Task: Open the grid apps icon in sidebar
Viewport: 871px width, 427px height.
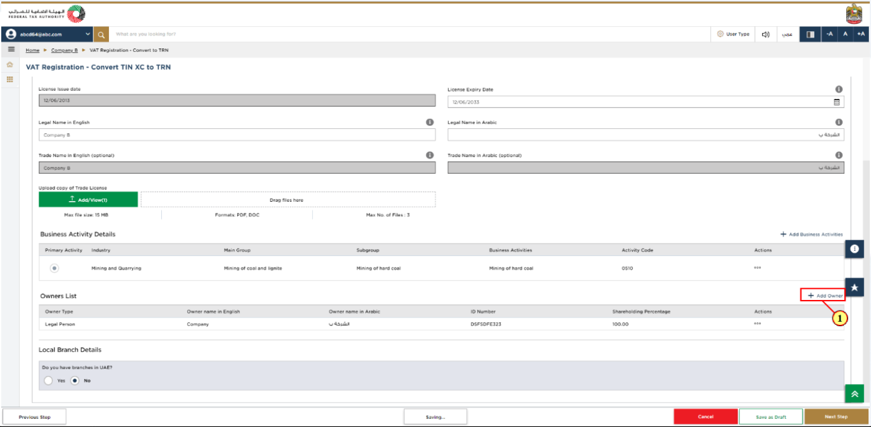Action: pyautogui.click(x=9, y=80)
